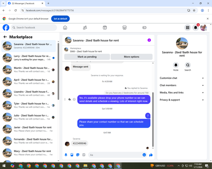Open Mary conversation in list

[x=28, y=153]
